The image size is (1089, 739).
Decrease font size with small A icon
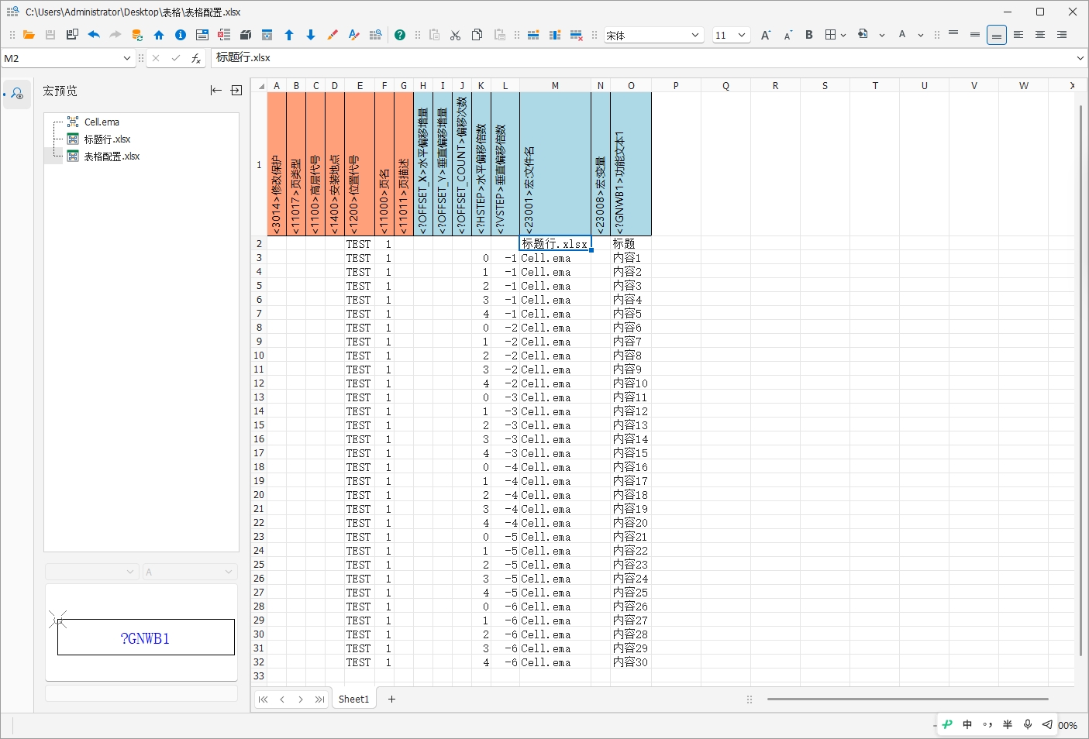pyautogui.click(x=787, y=35)
